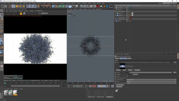Open the Help menu in menu bar
Screen dimensions: 179x101
(103, 3)
